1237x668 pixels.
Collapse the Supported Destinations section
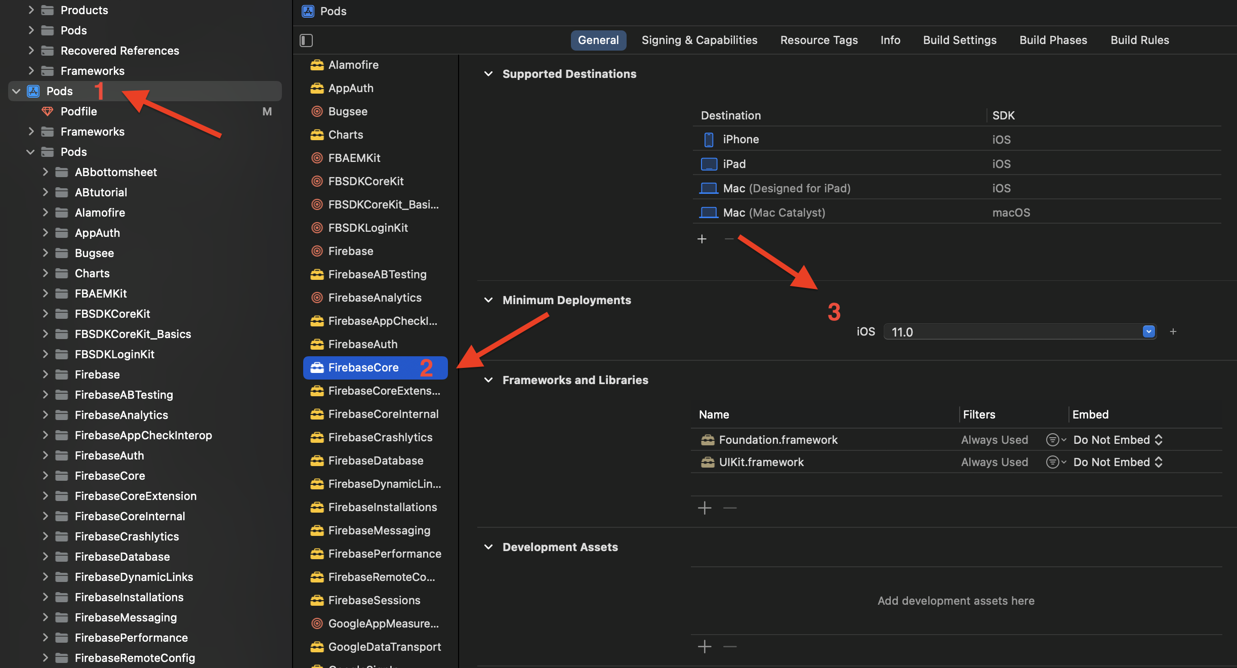[488, 74]
